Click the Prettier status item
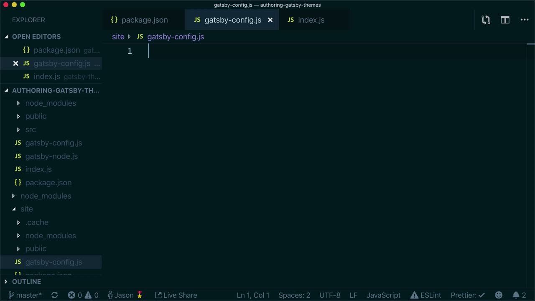This screenshot has width=535, height=301. (468, 295)
